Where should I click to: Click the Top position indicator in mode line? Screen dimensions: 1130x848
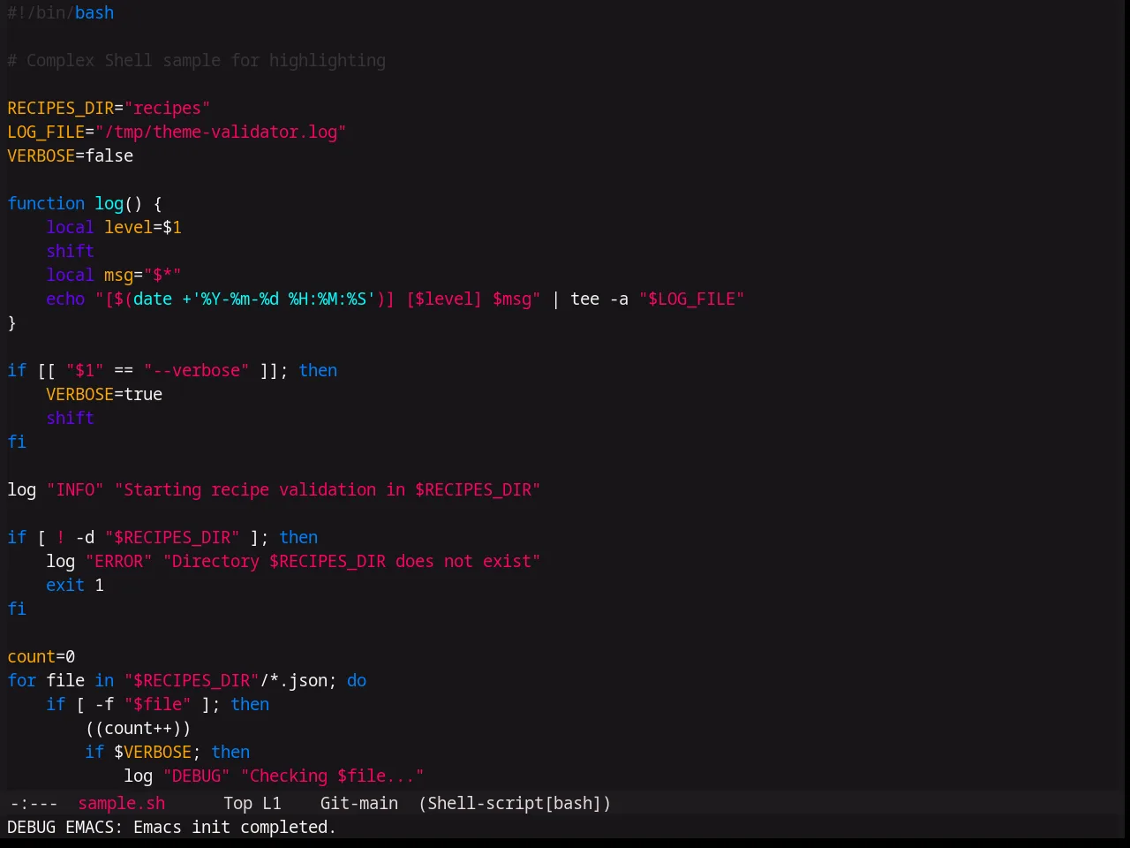click(237, 803)
